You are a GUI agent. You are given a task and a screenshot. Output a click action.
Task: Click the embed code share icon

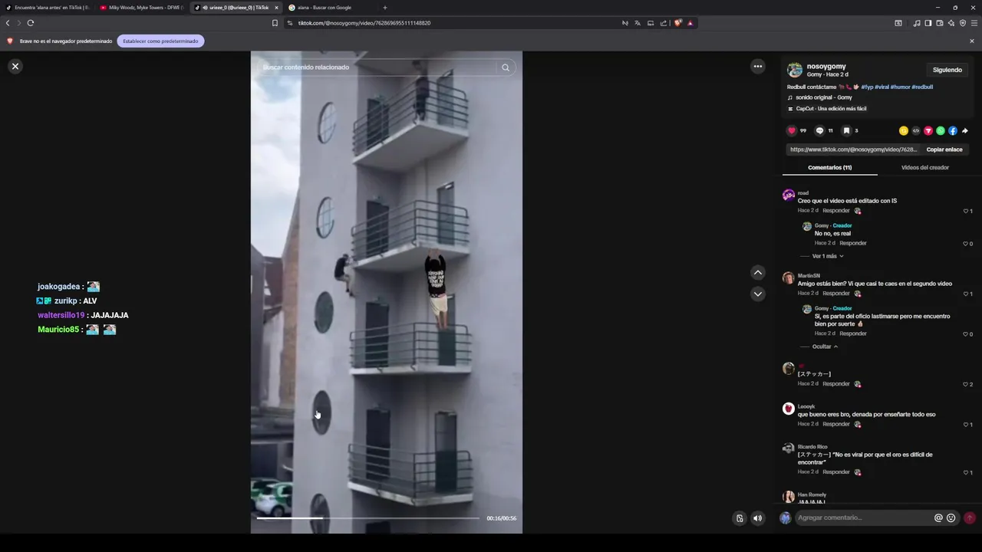(x=916, y=131)
